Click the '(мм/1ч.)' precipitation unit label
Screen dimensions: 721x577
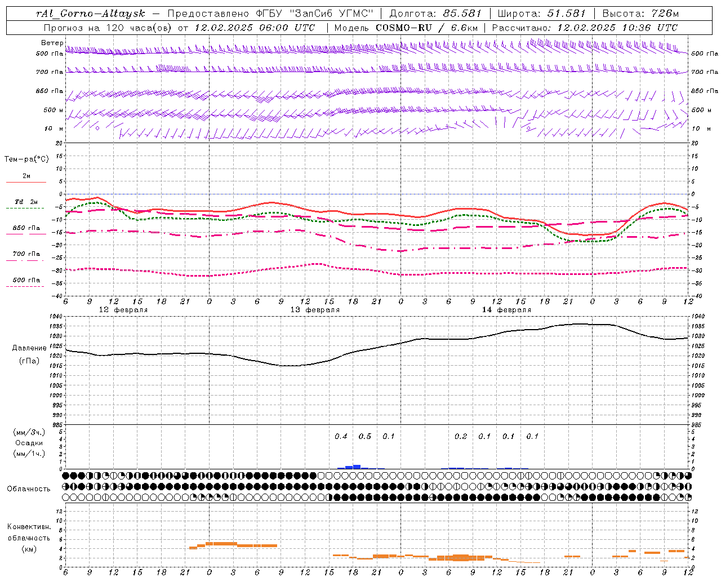point(29,454)
